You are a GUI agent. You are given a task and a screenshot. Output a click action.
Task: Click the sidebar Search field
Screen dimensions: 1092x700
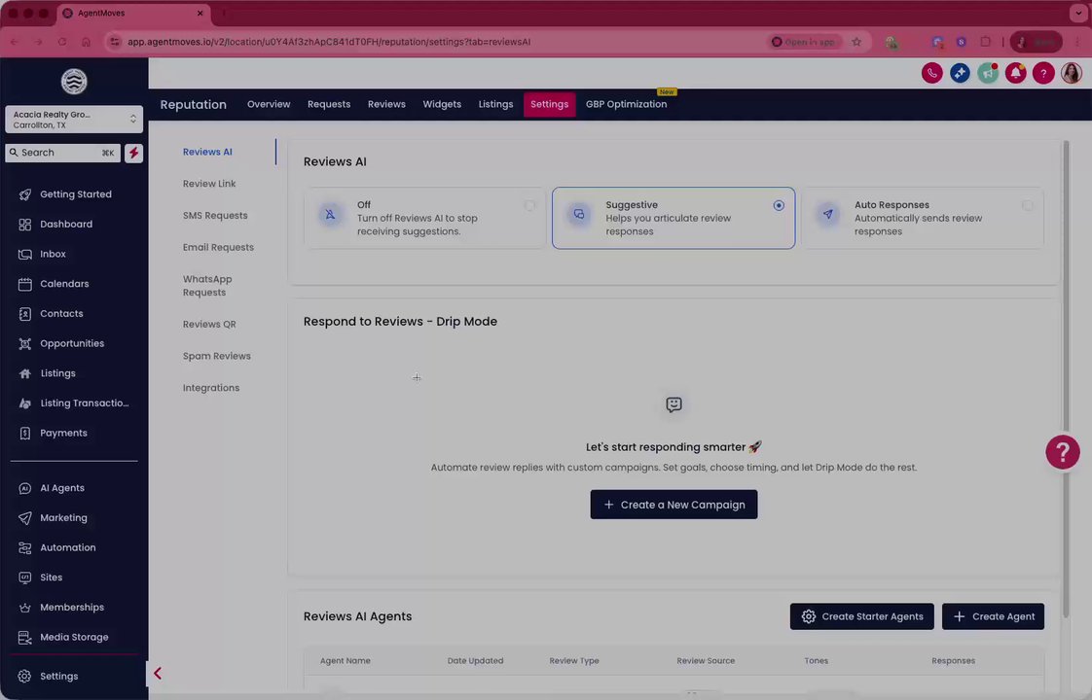point(62,153)
